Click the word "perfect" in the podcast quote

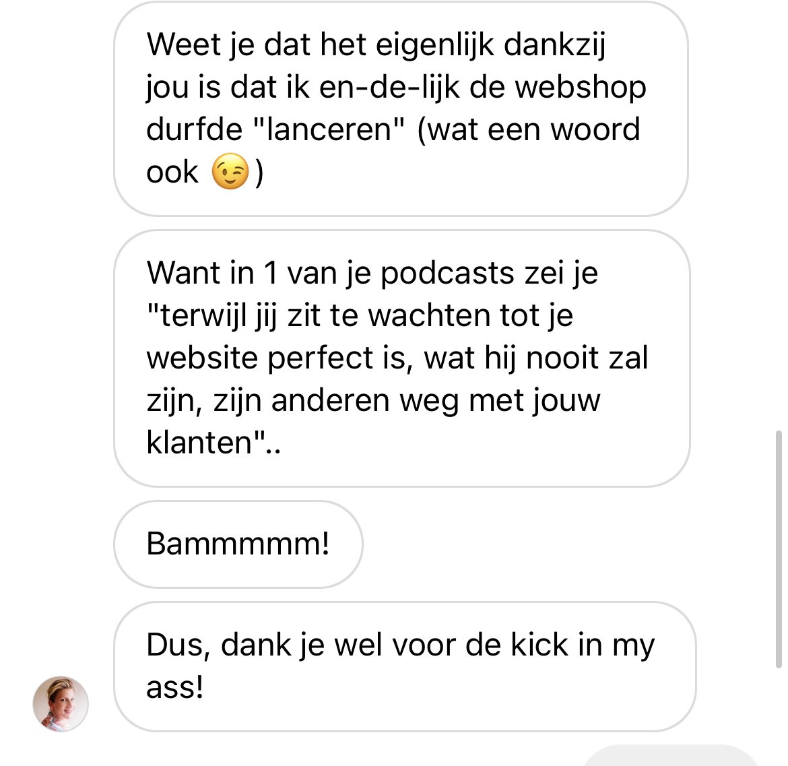[320, 359]
